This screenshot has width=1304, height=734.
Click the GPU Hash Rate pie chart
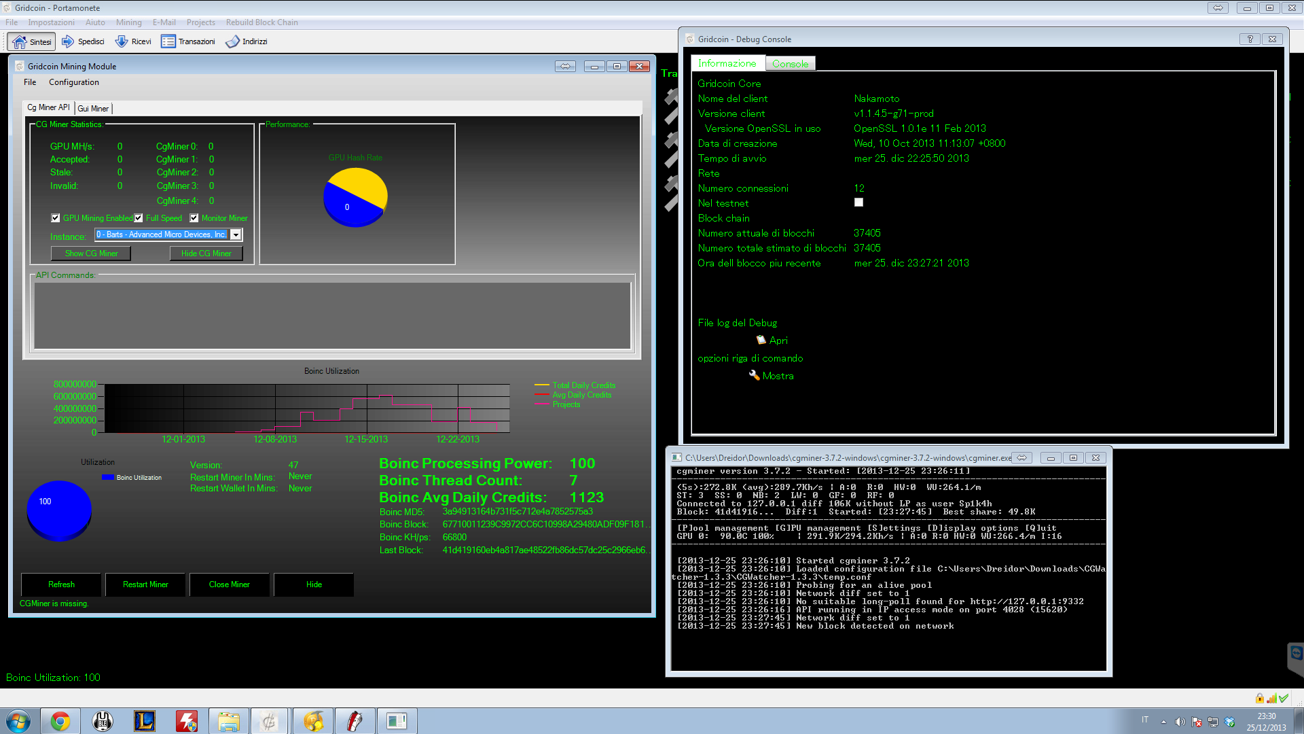pos(355,197)
